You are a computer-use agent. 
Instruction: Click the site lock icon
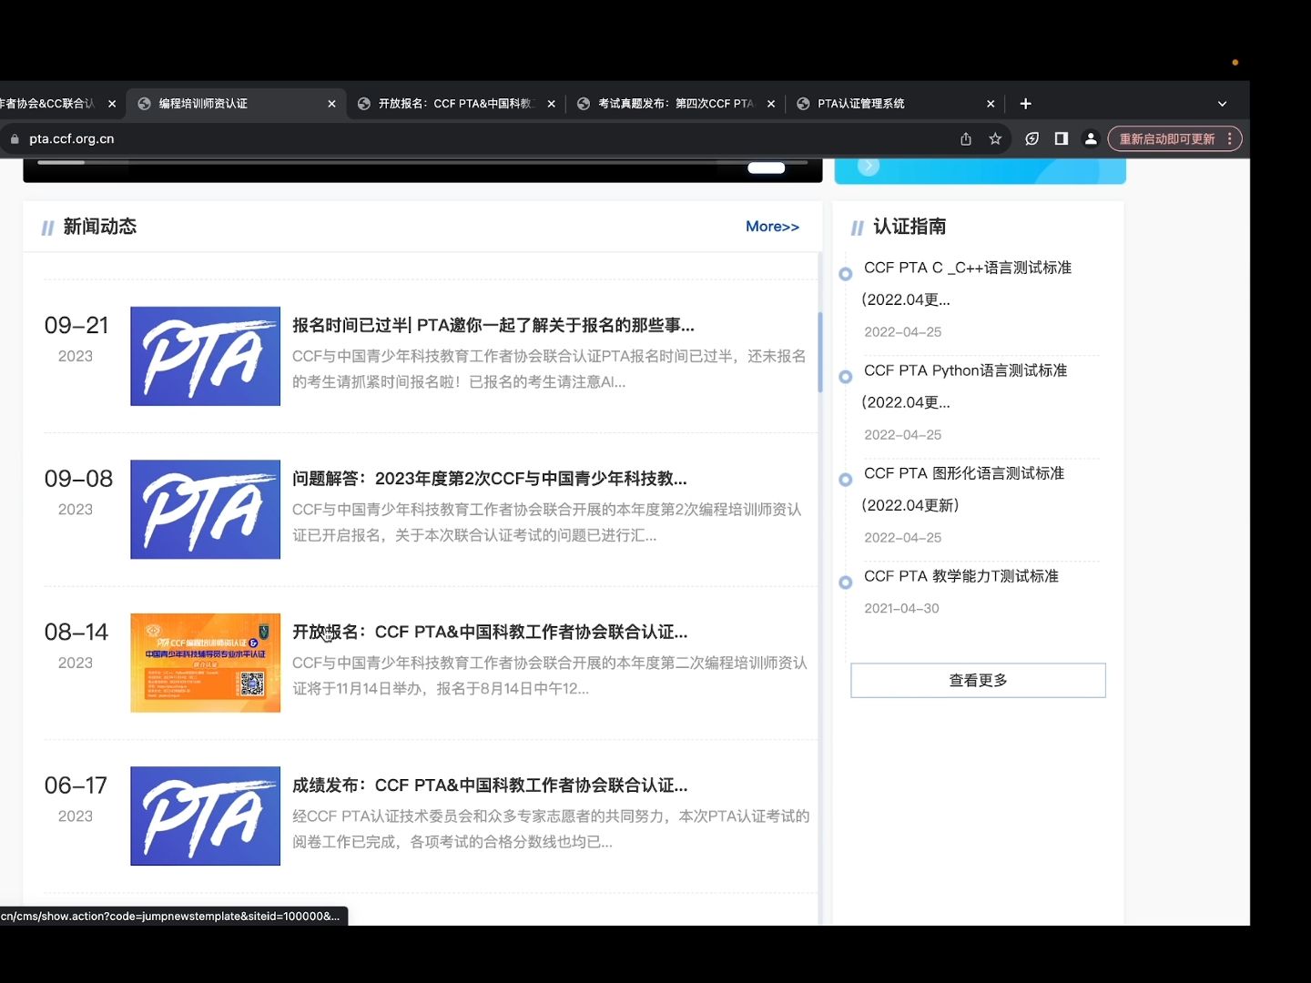(15, 139)
